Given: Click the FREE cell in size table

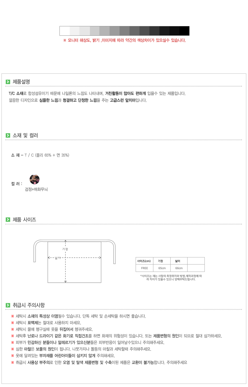Looking at the screenshot, I should [144, 268].
